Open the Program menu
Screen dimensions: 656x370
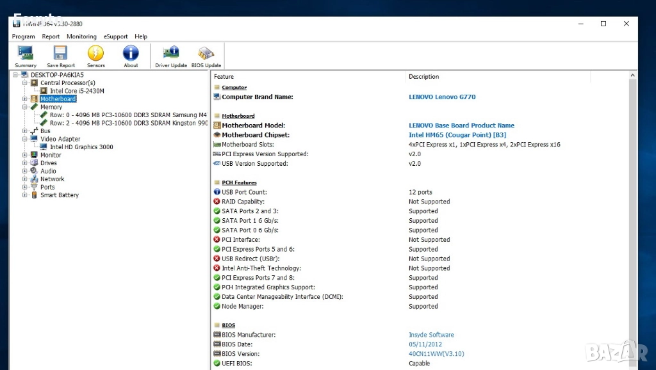pyautogui.click(x=24, y=36)
